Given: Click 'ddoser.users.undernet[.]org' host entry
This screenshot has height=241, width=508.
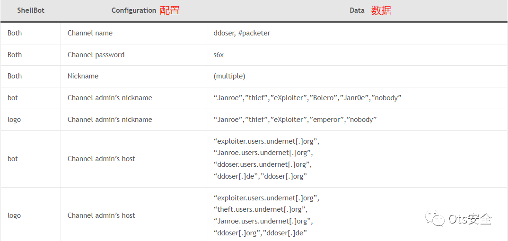Looking at the screenshot, I should (263, 164).
